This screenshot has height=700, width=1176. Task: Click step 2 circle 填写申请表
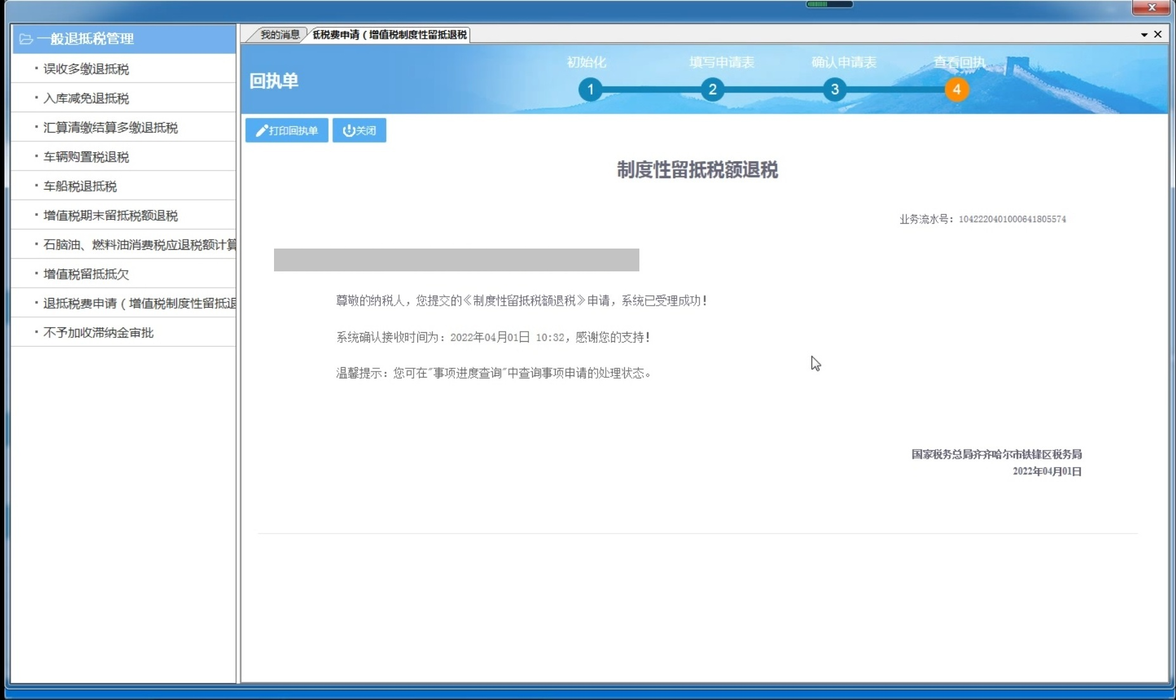coord(712,89)
